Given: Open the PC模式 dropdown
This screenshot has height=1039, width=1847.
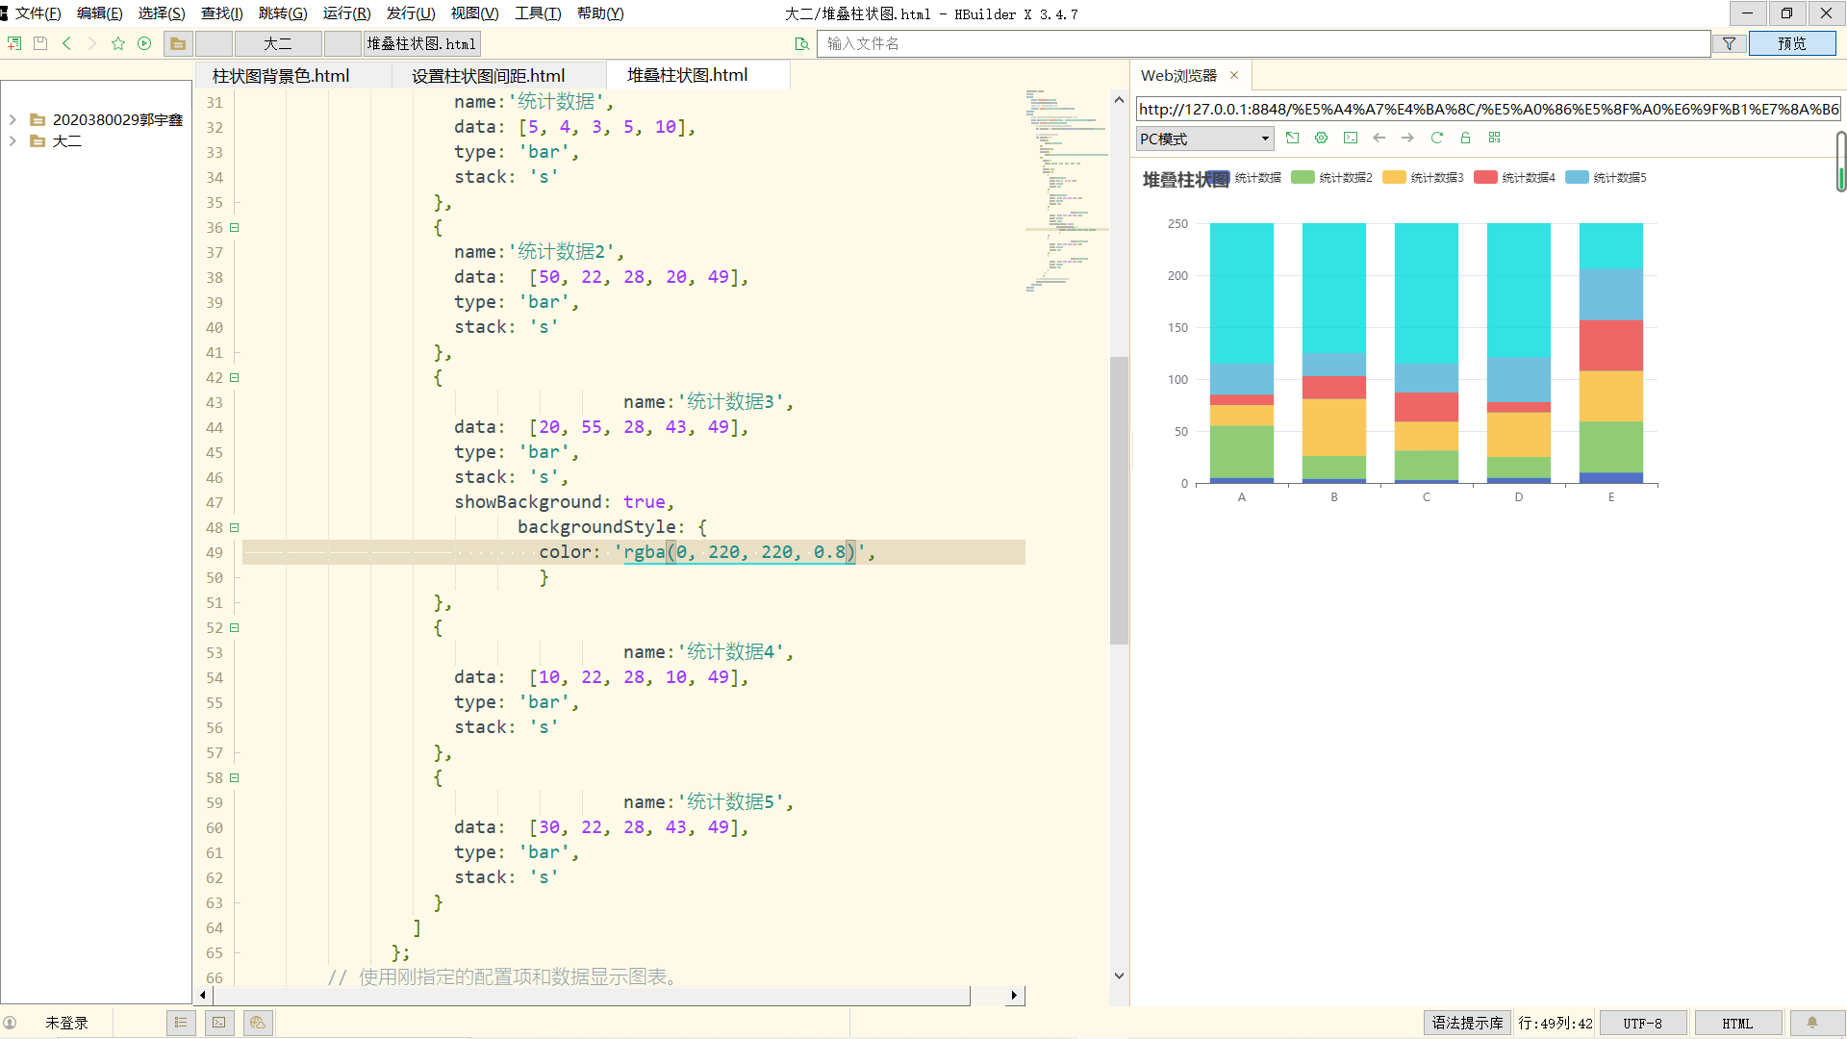Looking at the screenshot, I should click(1204, 139).
